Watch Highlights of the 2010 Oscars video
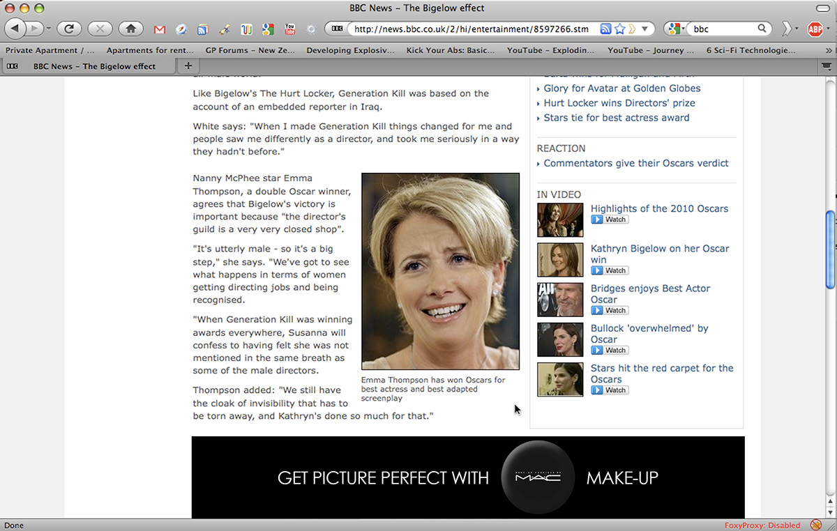The width and height of the screenshot is (837, 531). [x=610, y=220]
